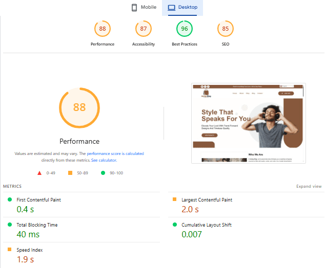This screenshot has width=326, height=268.
Task: Click the website screenshot thumbnail
Action: click(x=249, y=123)
